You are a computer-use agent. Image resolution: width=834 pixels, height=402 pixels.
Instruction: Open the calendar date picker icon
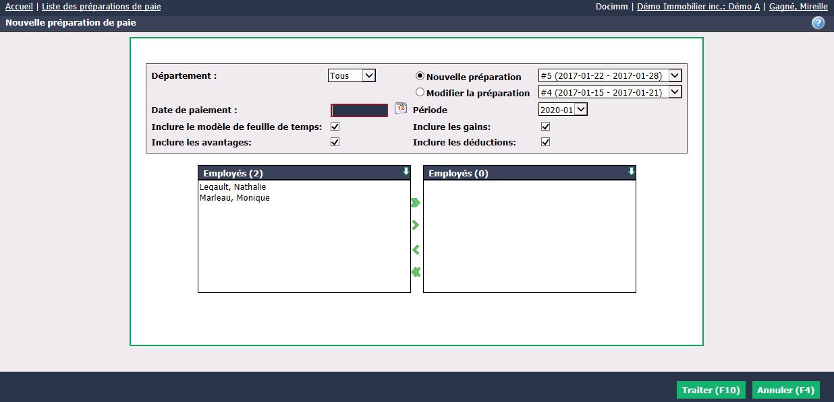[x=401, y=108]
